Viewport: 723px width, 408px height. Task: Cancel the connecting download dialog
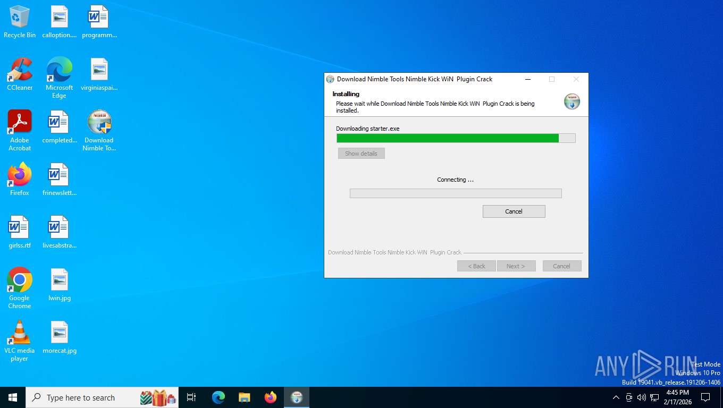514,211
